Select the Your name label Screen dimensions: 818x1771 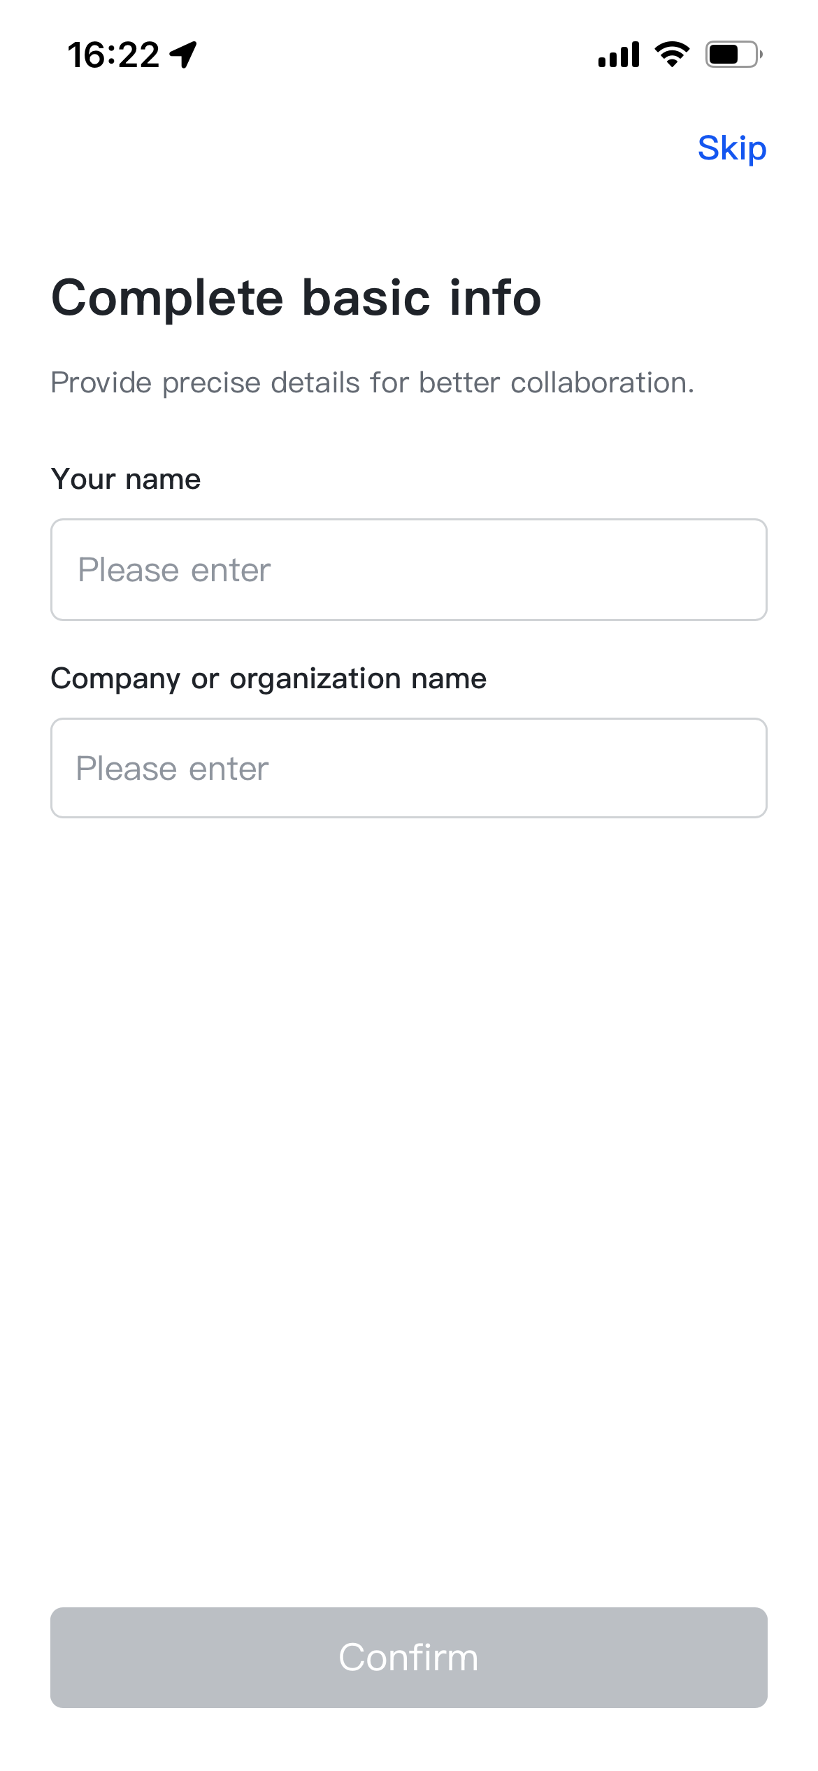point(125,478)
